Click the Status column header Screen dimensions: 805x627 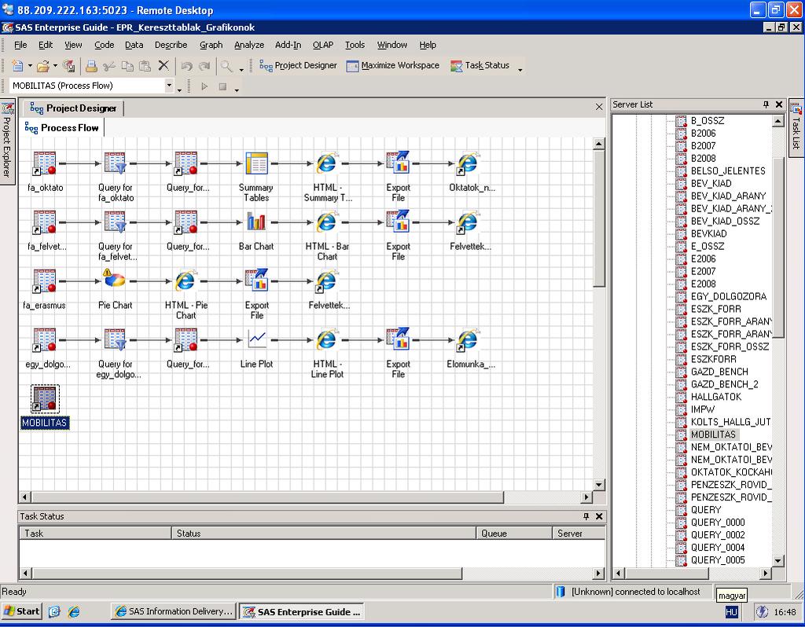[x=323, y=533]
